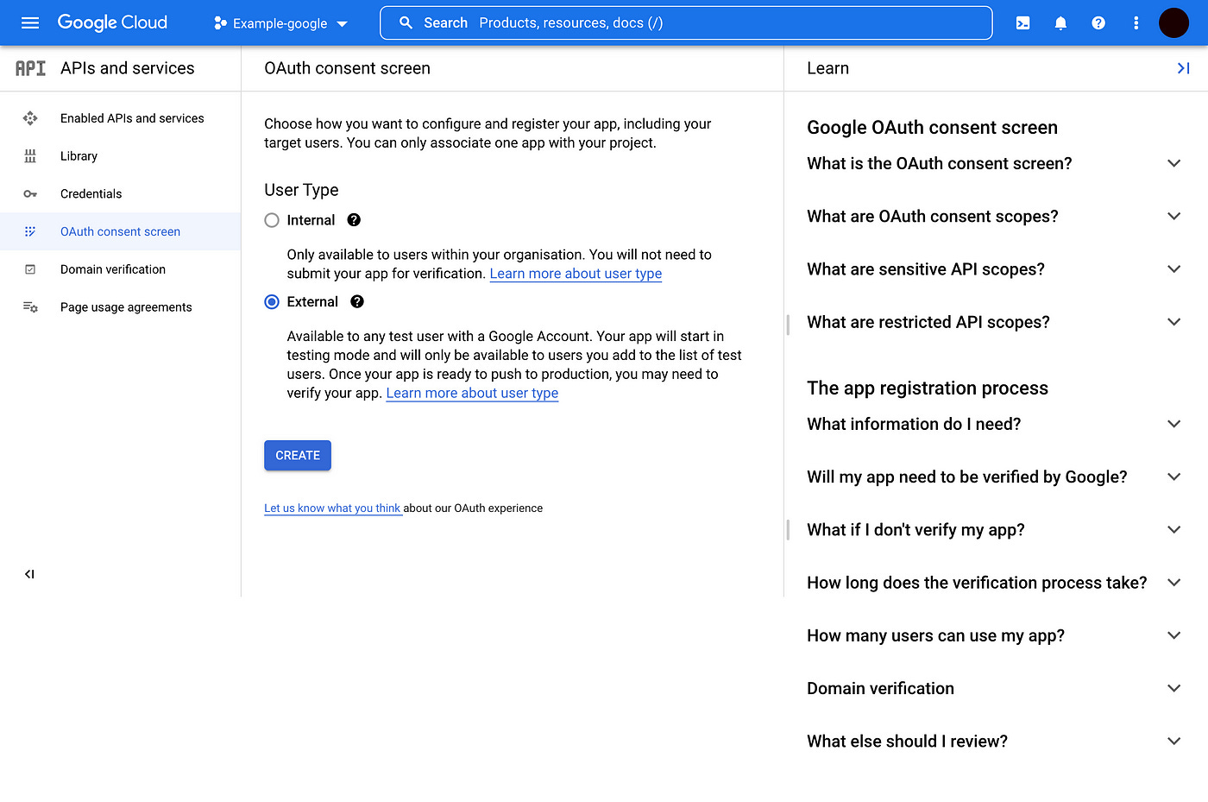Open the help icon in top bar
1208x802 pixels.
[x=1098, y=22]
